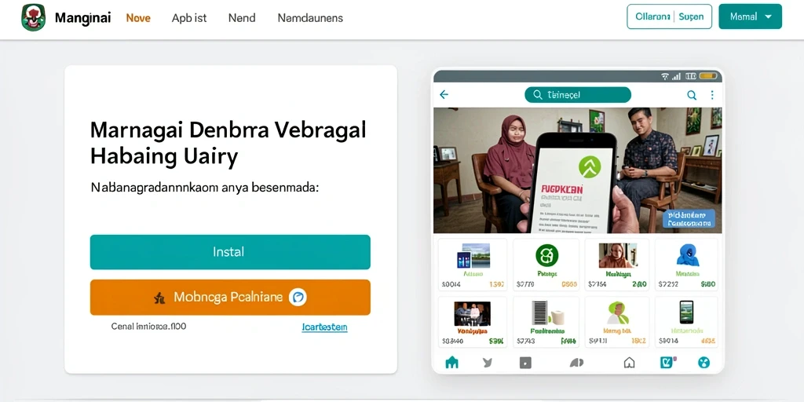
Task: Click the hero photo of the held phone
Action: click(577, 170)
